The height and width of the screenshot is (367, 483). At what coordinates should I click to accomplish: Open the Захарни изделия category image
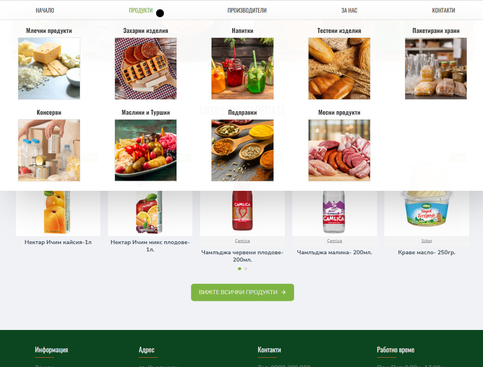(146, 68)
